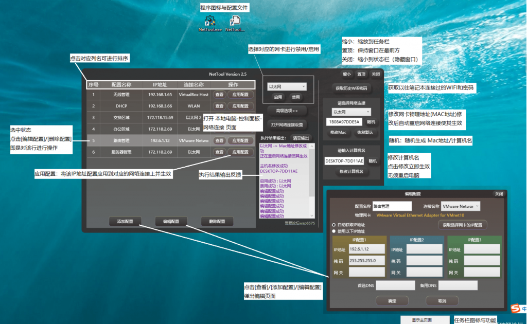Open the 连接名称 dropdown in 编辑配置 dialog

coord(461,206)
